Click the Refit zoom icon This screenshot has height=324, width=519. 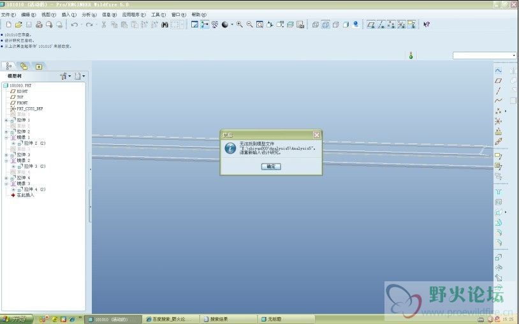point(260,24)
